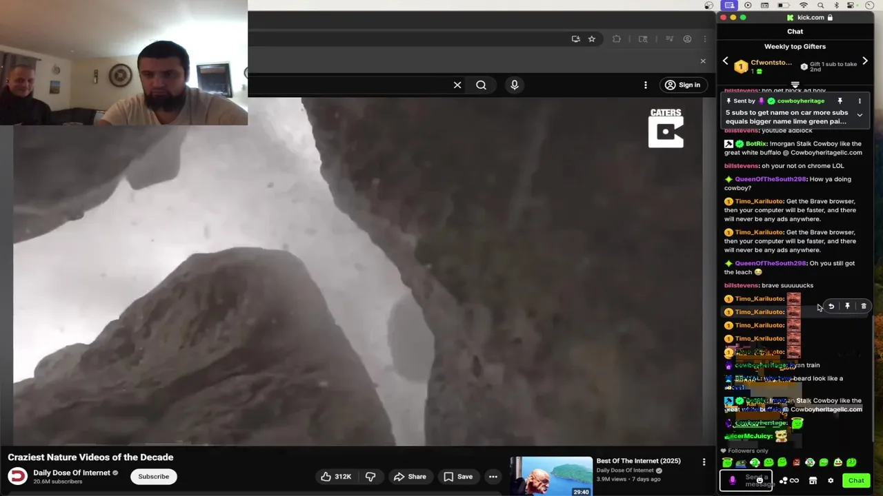
Task: Open the Chrome three-dot menu
Action: (704, 39)
